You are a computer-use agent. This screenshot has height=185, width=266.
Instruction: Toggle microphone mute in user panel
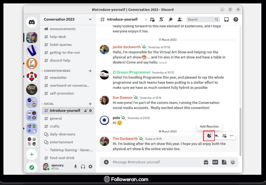point(75,166)
